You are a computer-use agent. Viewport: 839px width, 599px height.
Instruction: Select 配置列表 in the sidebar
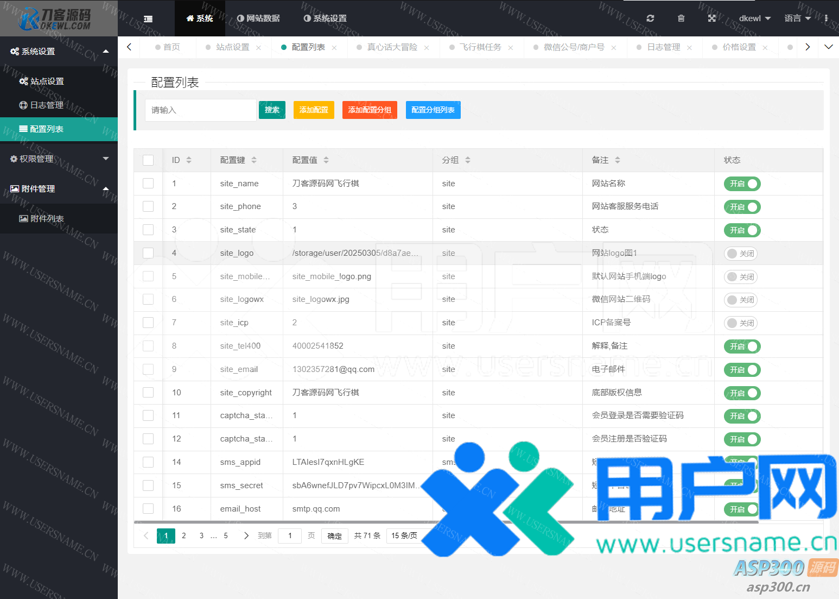pyautogui.click(x=59, y=129)
